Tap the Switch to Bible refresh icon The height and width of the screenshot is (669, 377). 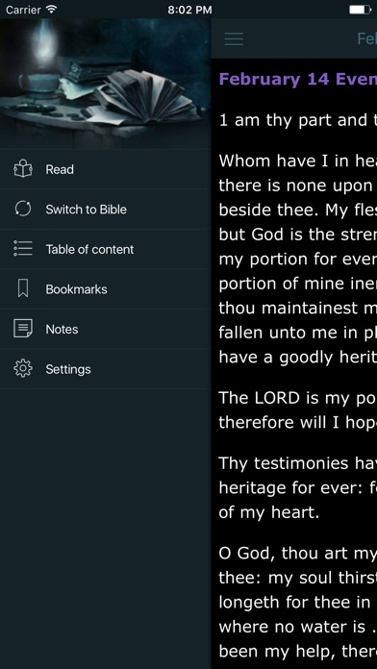click(x=23, y=210)
